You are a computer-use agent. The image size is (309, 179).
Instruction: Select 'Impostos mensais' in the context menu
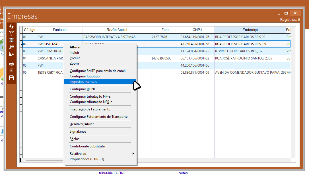[83, 82]
